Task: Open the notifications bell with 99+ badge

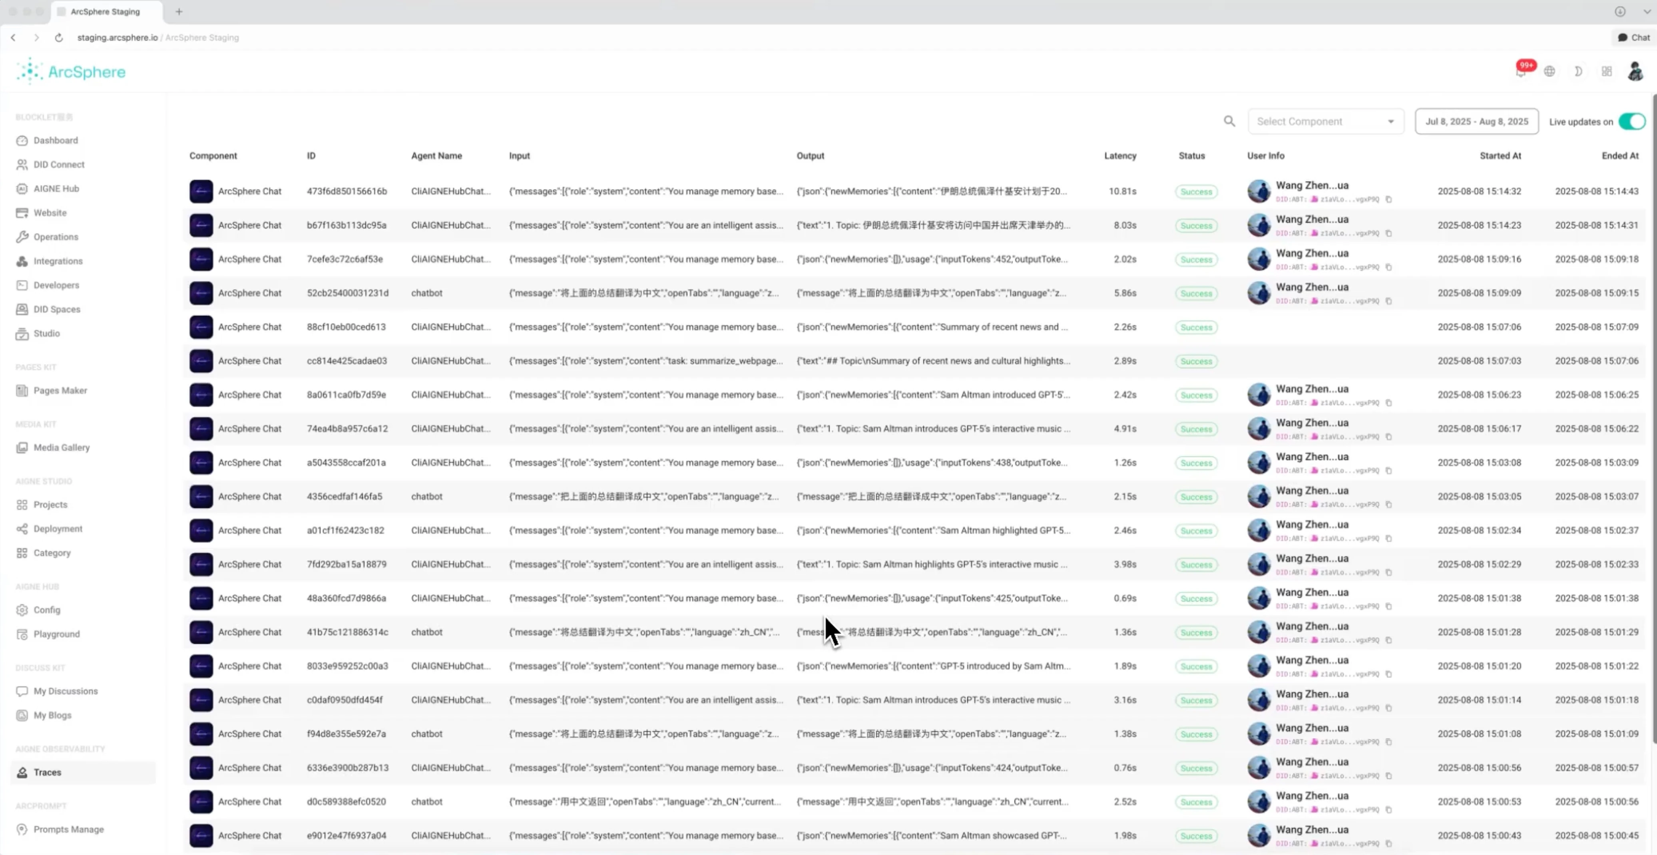Action: [x=1521, y=72]
